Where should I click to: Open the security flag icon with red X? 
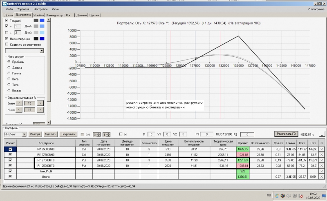[x=301, y=196]
